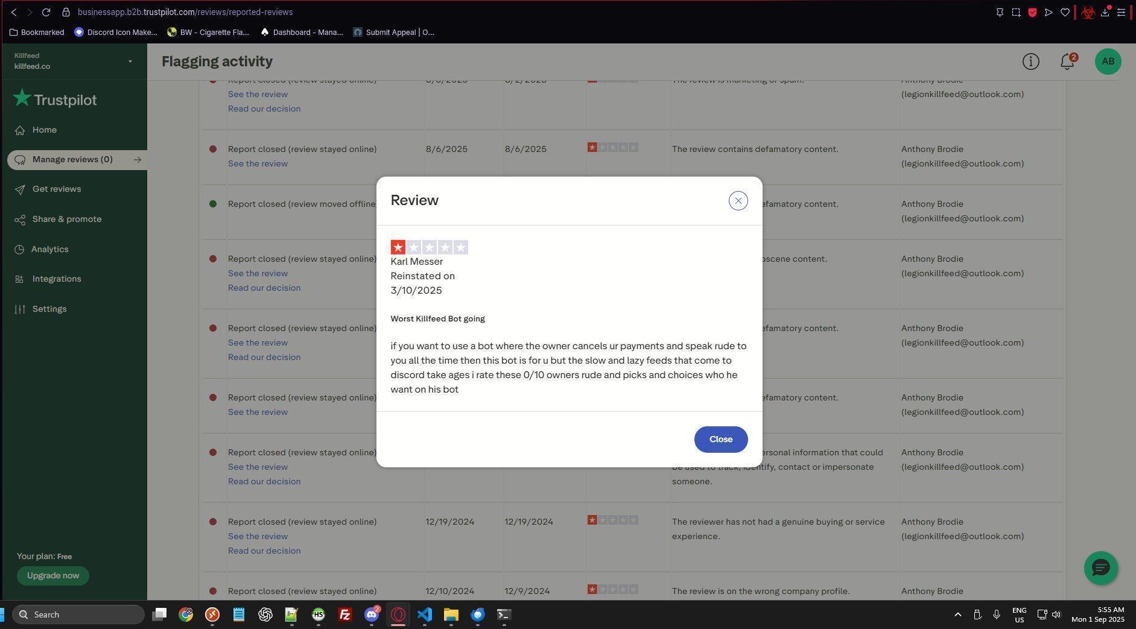
Task: Click the review title Worst Killfeed Bot going
Action: (437, 318)
